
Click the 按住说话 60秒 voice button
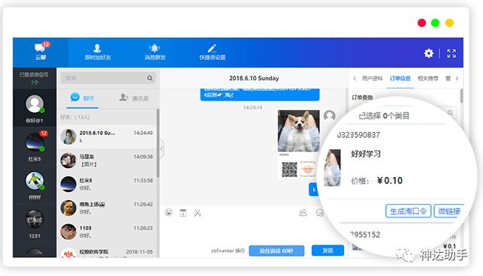276,250
